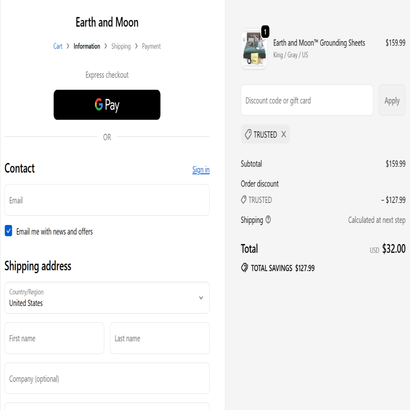Select the Information breadcrumb step
This screenshot has height=410, width=410.
pyautogui.click(x=87, y=46)
